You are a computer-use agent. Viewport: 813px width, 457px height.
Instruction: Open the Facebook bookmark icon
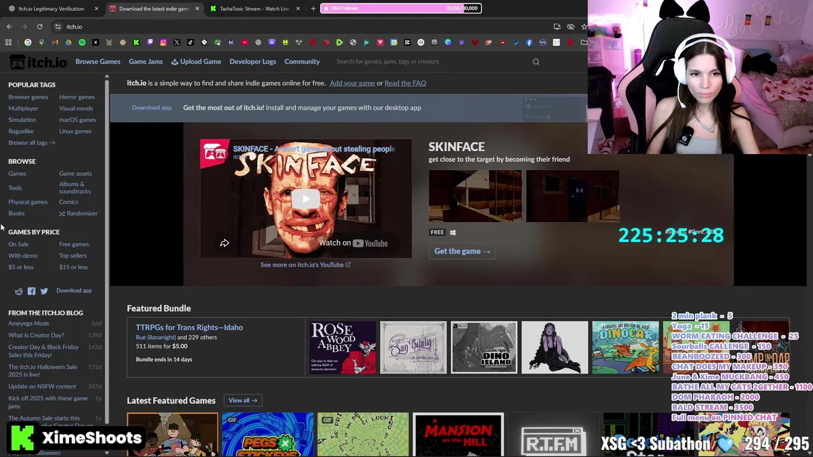[x=529, y=43]
